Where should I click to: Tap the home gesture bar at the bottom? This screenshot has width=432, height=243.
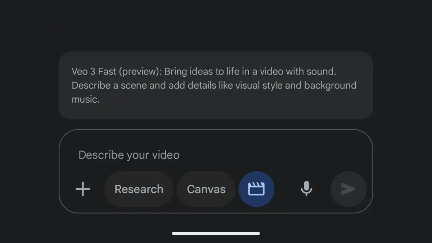(216, 233)
